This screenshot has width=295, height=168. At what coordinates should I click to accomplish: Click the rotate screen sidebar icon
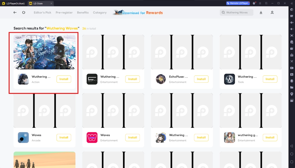pyautogui.click(x=292, y=101)
